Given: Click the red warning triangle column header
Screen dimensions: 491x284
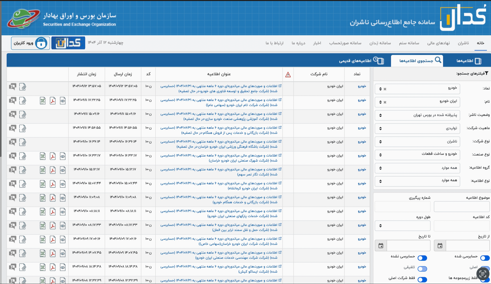Looking at the screenshot, I should pos(288,74).
